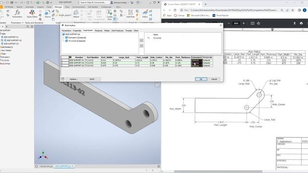Viewport: 308px width, 173px height.
Task: Open the Work Features tab in iPart Author
Action: pos(117,31)
